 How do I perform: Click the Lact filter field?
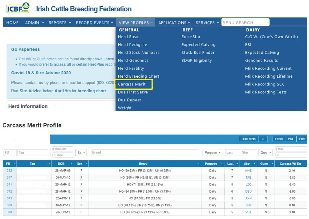pos(232,153)
